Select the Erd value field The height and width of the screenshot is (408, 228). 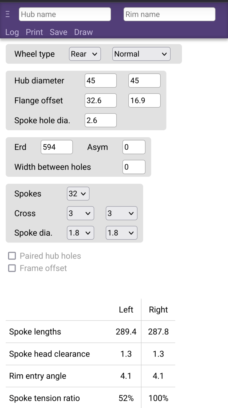click(57, 147)
